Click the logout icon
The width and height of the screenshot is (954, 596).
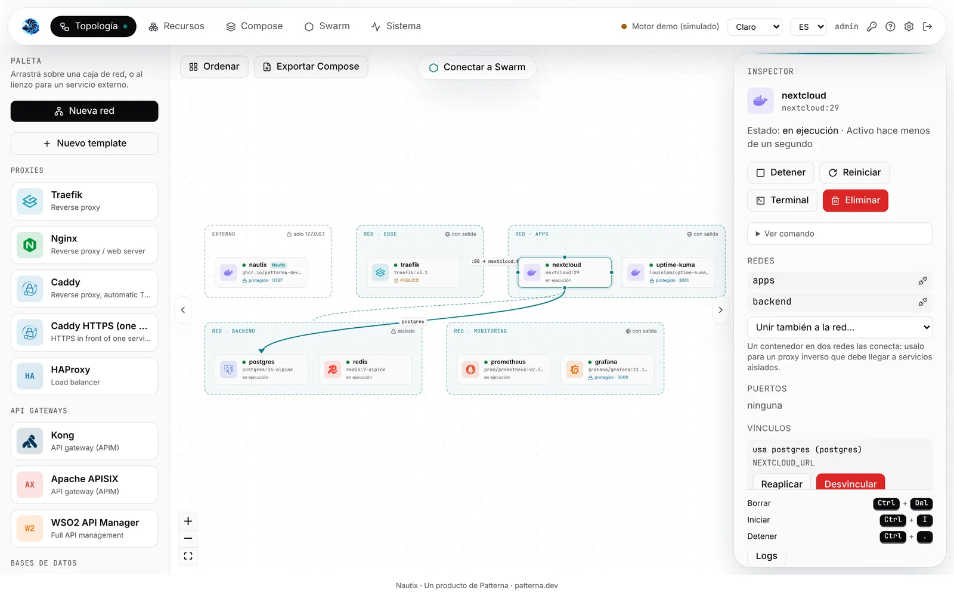(927, 27)
